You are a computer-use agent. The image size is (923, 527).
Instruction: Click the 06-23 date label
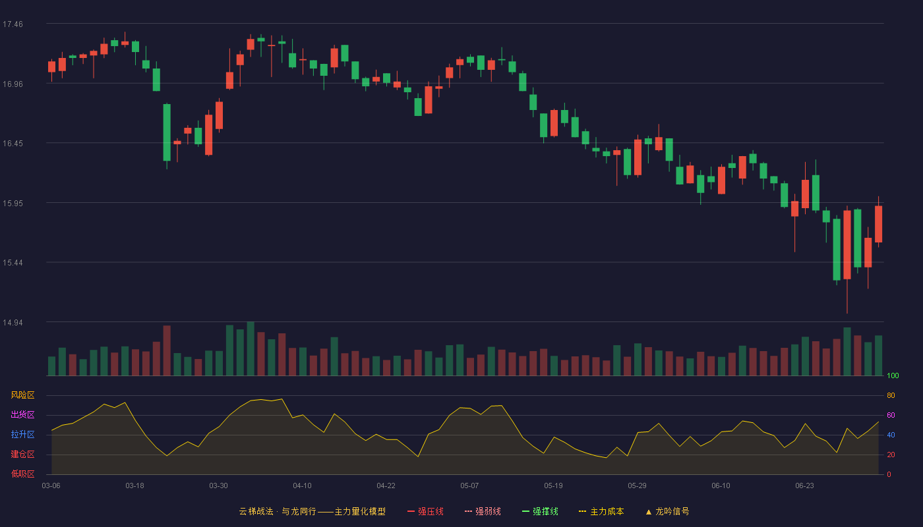point(805,485)
